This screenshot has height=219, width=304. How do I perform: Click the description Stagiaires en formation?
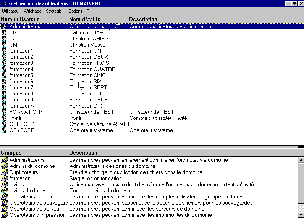[x=95, y=178]
